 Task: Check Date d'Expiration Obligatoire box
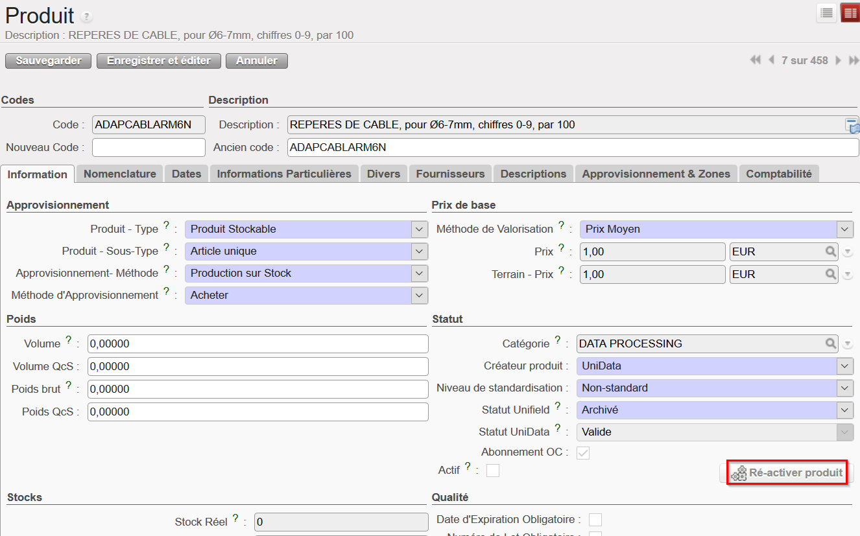click(595, 520)
